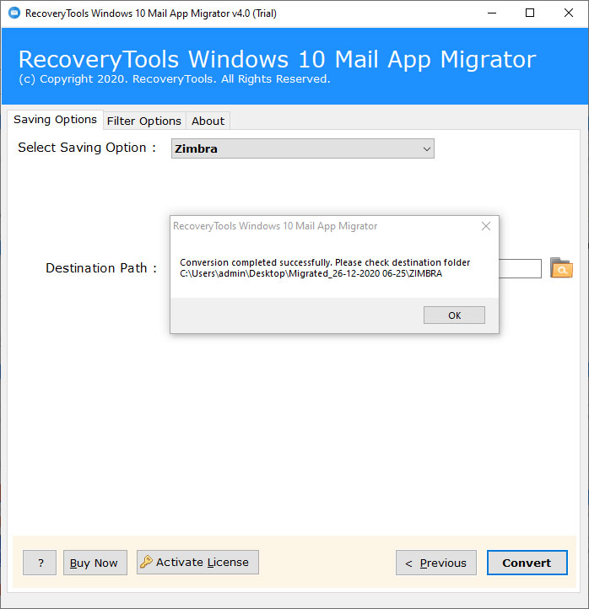Image resolution: width=589 pixels, height=609 pixels.
Task: Minimize the Mail App Migrator window
Action: (492, 13)
